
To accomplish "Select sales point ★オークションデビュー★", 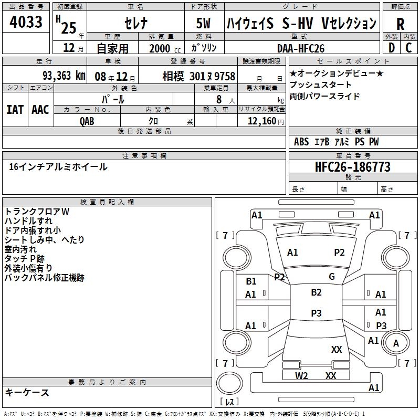I will 337,73.
